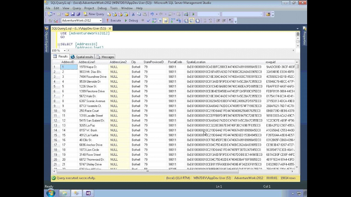Click the Cut scissors icon
The image size is (351, 197).
coord(133,14)
